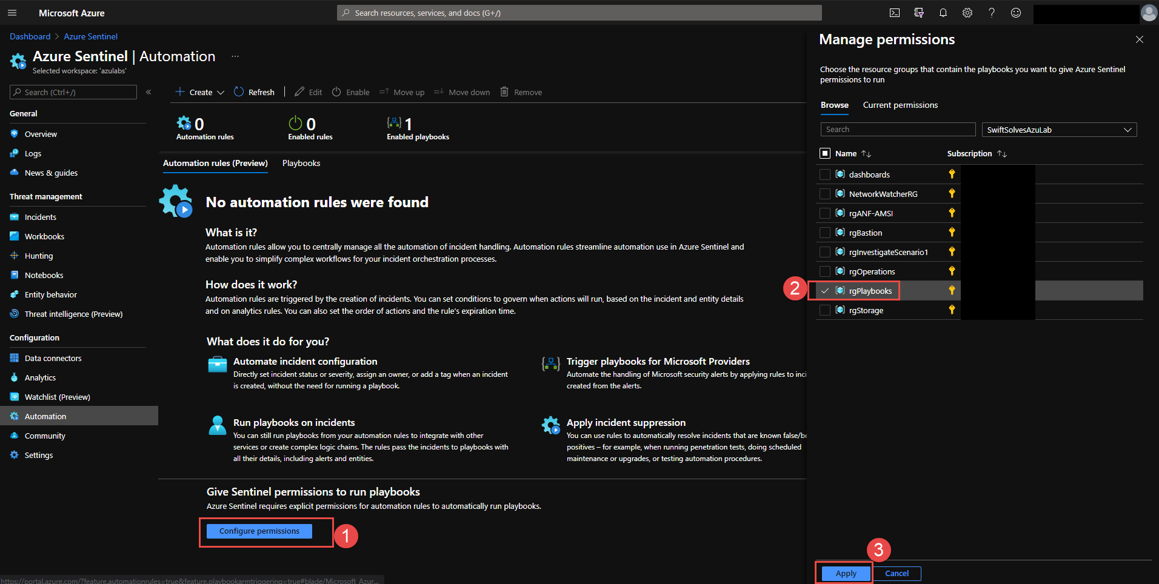Click the Apply button

[x=846, y=573]
